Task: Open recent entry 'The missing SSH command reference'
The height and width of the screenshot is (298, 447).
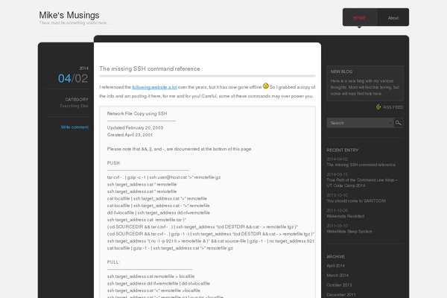Action: pos(361,165)
